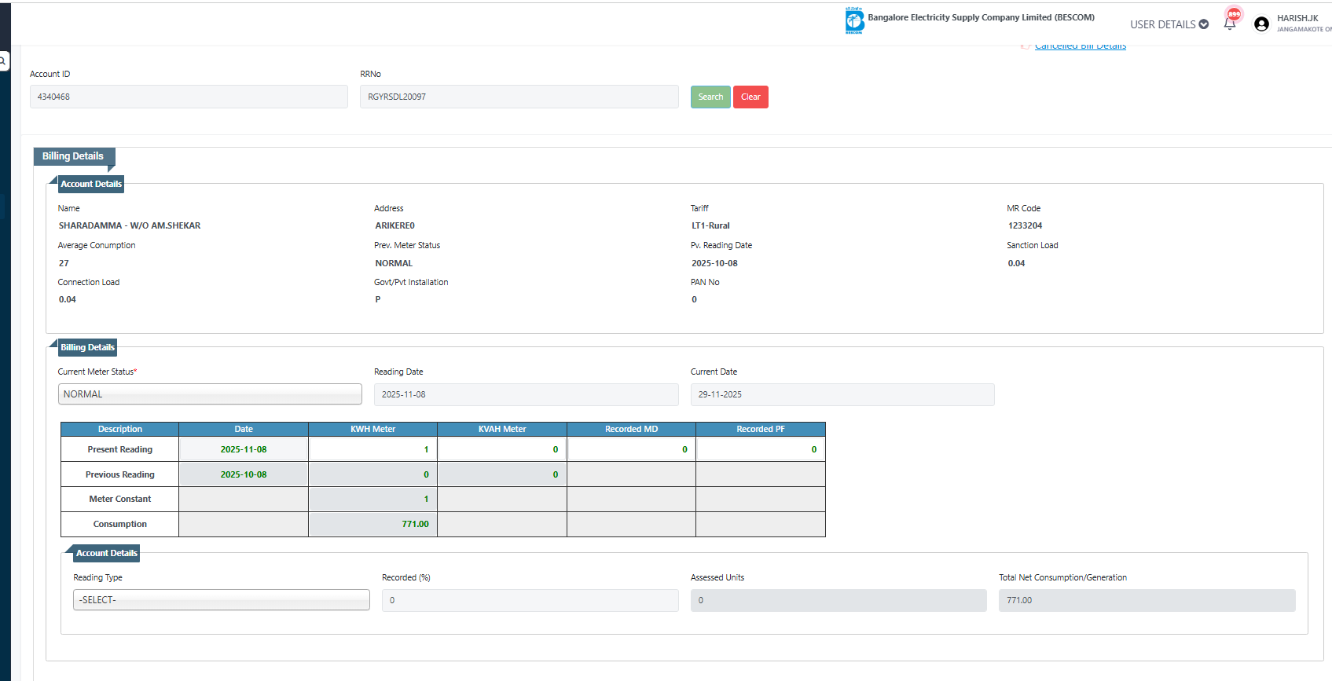
Task: Click the BESCOM logo icon
Action: (854, 20)
